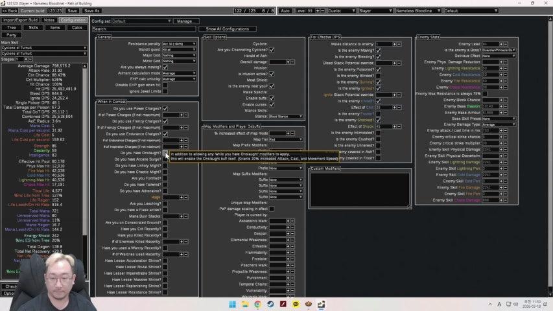
Task: Open Resistance penalty dropdown
Action: tap(179, 44)
